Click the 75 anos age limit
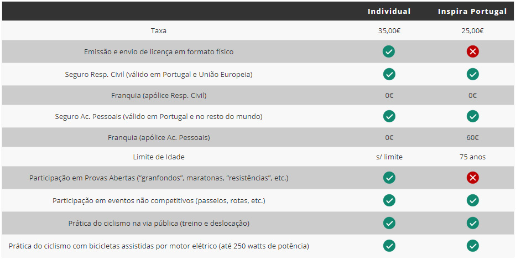Image resolution: width=516 pixels, height=259 pixels. coord(472,157)
